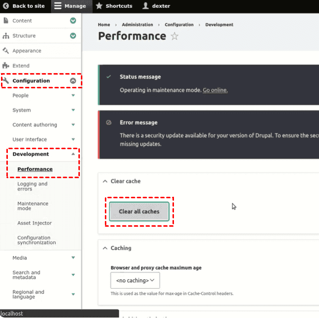
Task: Open the dexter user menu
Action: coord(156,6)
